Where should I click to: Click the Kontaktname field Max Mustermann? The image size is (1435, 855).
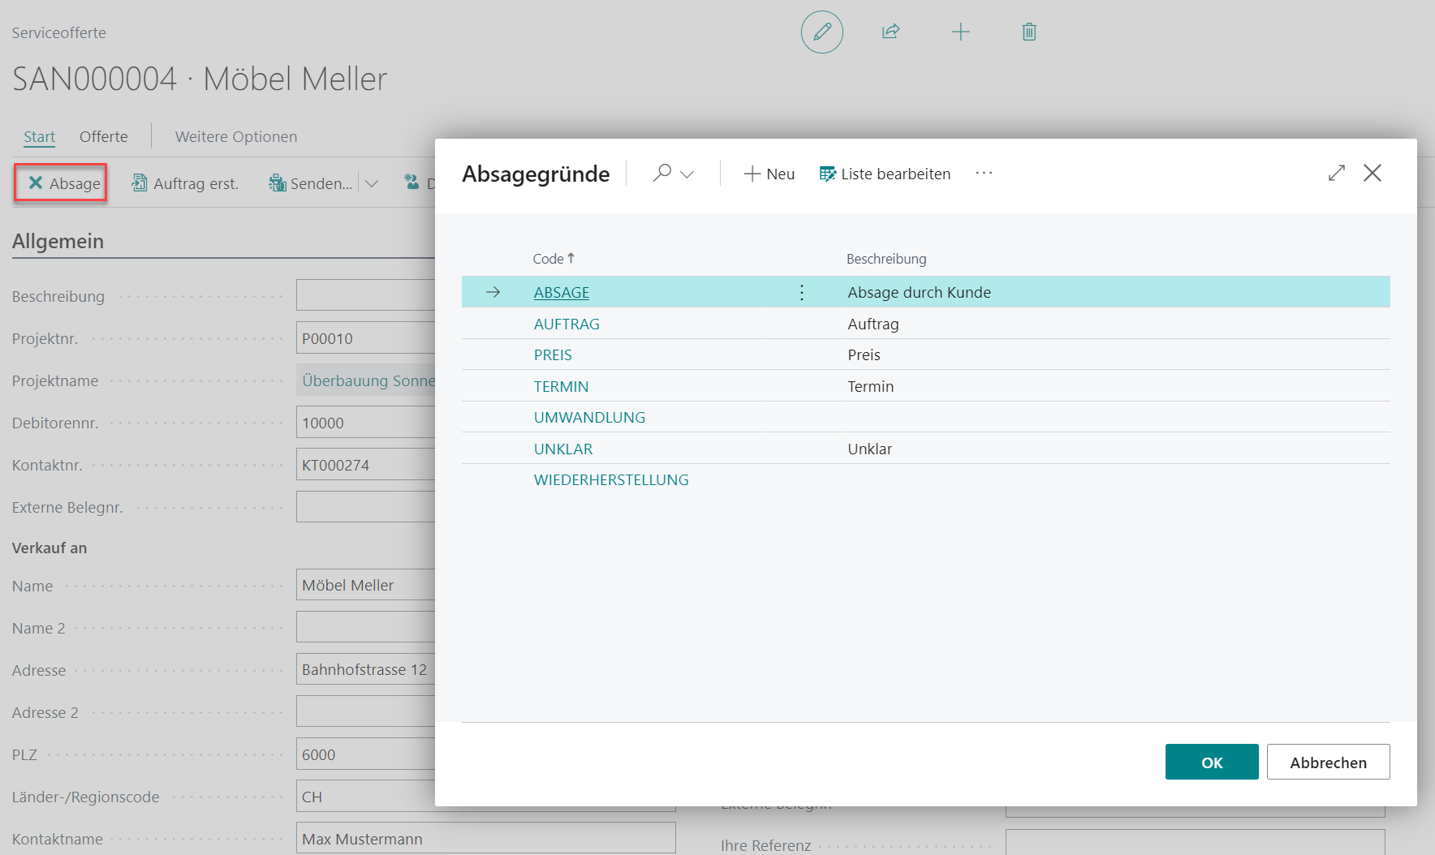(x=485, y=839)
